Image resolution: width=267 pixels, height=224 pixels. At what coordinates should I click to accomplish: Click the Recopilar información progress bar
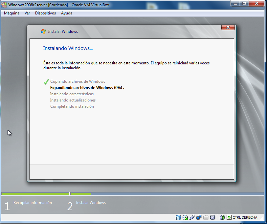tap(35, 194)
